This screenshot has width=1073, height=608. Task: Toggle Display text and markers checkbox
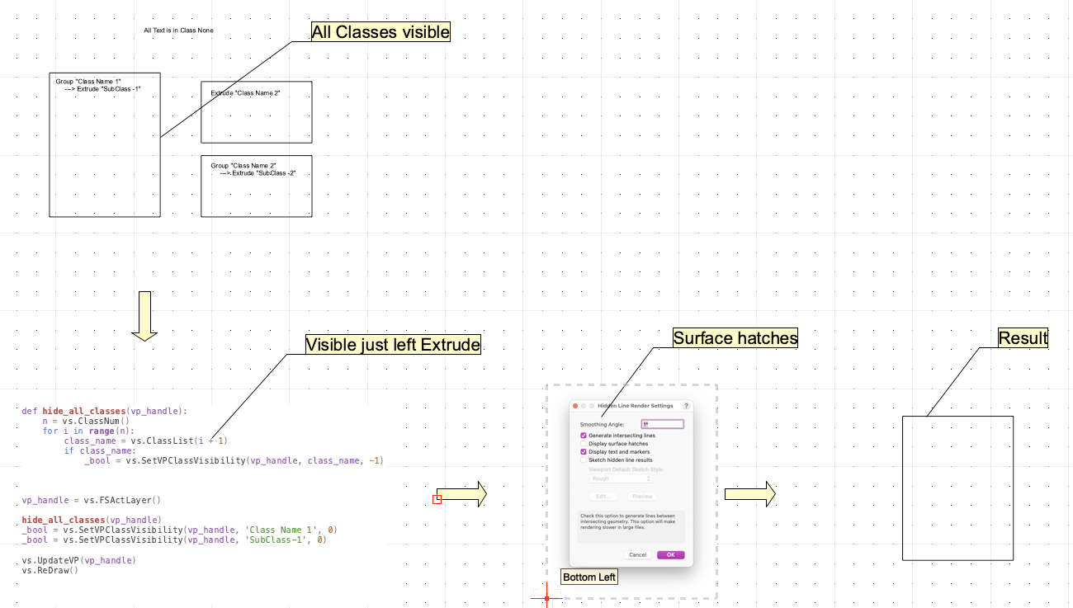click(584, 452)
